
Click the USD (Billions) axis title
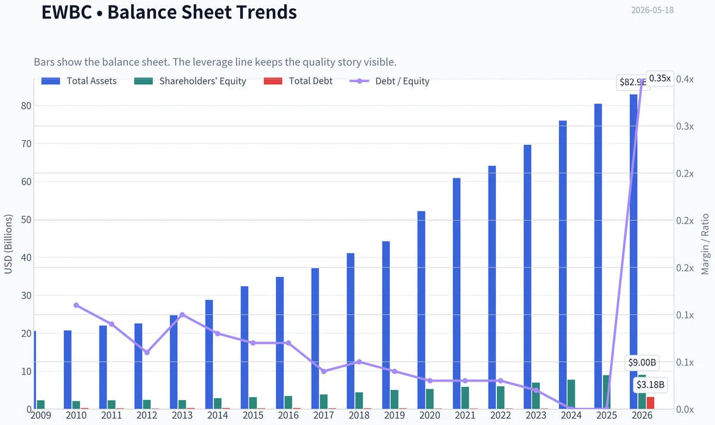[x=8, y=243]
